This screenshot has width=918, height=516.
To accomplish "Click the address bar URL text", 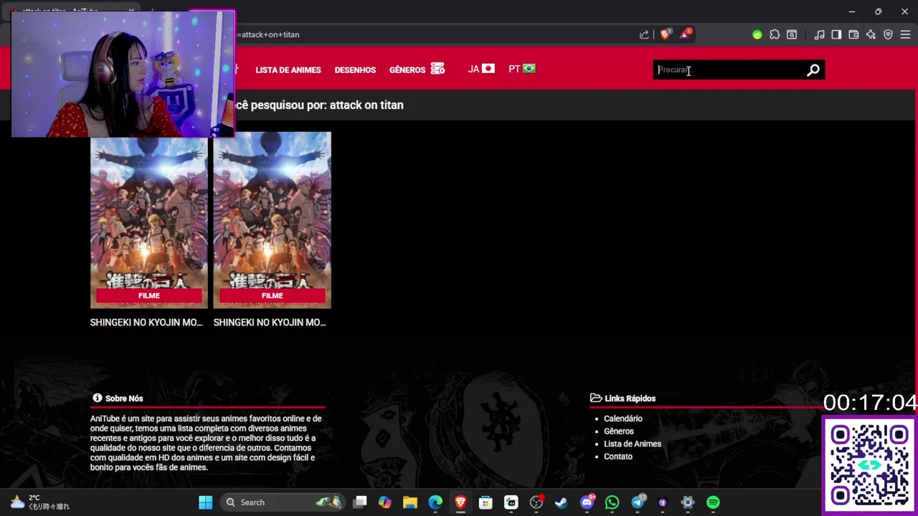I will coord(269,34).
